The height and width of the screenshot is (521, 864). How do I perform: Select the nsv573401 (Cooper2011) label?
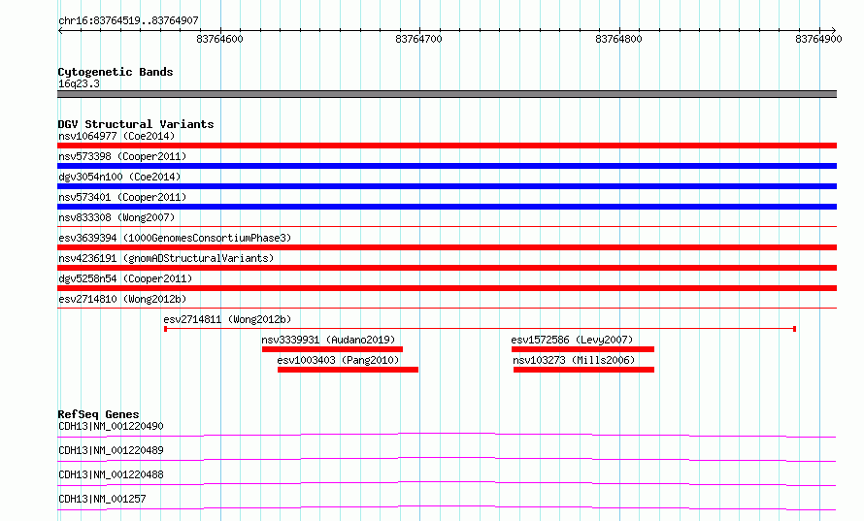[122, 197]
